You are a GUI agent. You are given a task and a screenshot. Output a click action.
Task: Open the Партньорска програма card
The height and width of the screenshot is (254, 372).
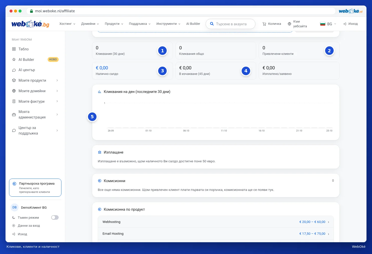[x=35, y=188]
